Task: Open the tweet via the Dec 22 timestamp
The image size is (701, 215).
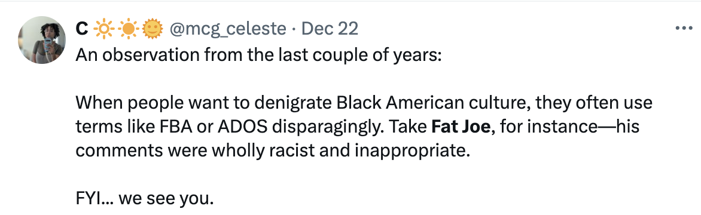Action: click(x=330, y=29)
